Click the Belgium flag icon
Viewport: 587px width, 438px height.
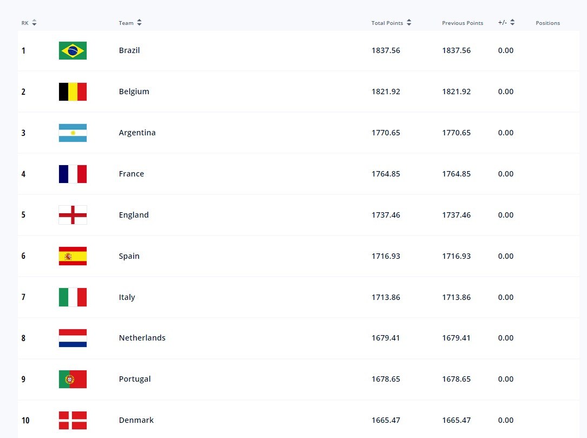pos(73,91)
